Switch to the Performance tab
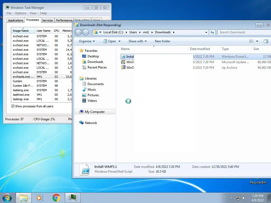Screen dimensions: 271x203 tap(64, 20)
